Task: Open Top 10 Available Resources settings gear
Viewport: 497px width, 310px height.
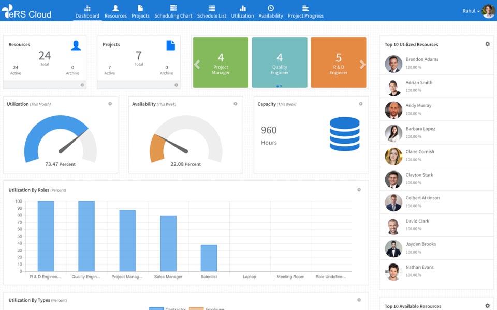Action: click(x=488, y=306)
